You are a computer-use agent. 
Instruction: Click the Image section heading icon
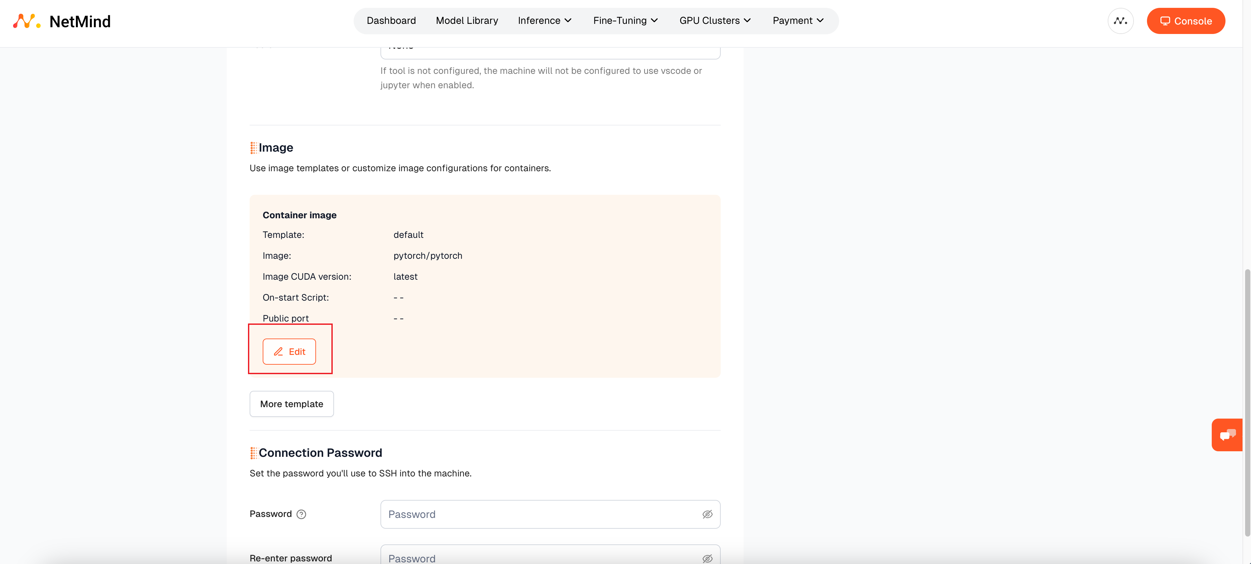tap(254, 148)
